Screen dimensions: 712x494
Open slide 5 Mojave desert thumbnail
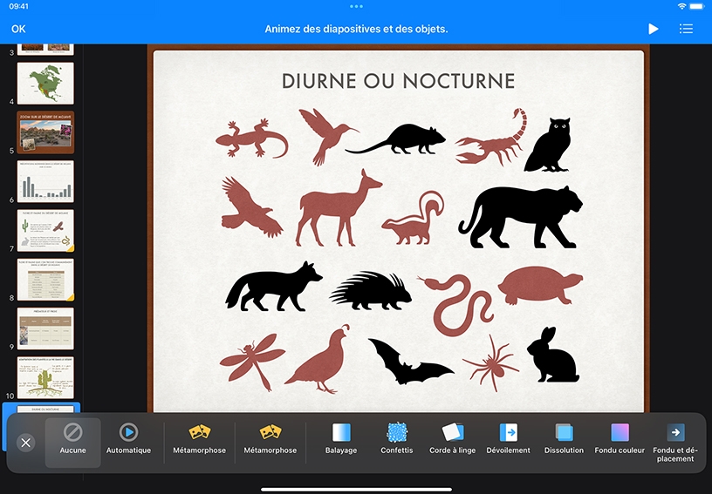[45, 132]
